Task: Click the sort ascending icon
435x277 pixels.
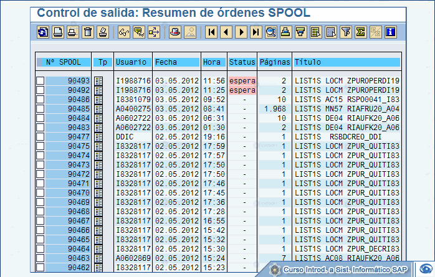Action: 286,32
